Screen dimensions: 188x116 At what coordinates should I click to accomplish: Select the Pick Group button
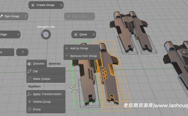(x=14, y=16)
